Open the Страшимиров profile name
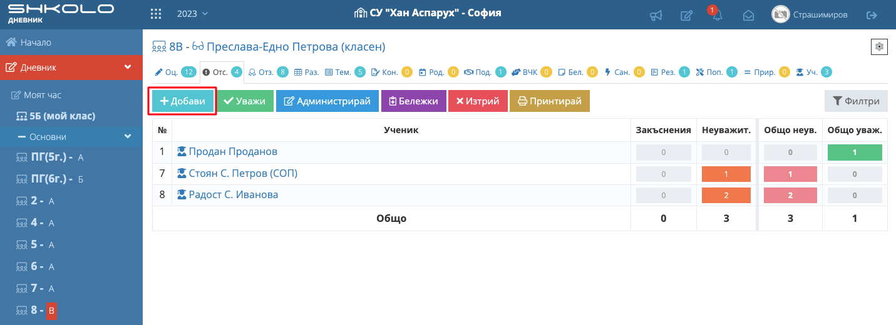This screenshot has width=896, height=325. 820,14
